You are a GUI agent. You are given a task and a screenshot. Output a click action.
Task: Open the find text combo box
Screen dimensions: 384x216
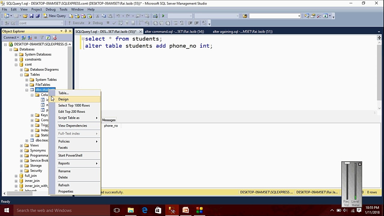tap(275, 16)
